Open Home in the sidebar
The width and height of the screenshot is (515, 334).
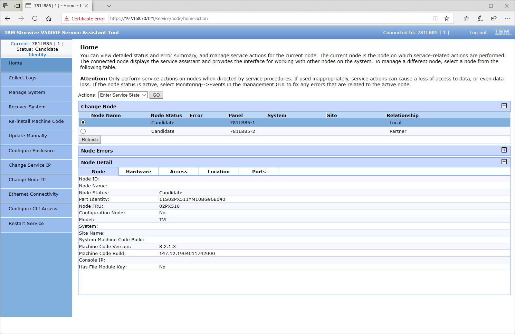pos(36,65)
